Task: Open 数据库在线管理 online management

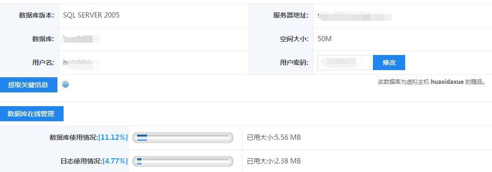Action: [x=31, y=114]
